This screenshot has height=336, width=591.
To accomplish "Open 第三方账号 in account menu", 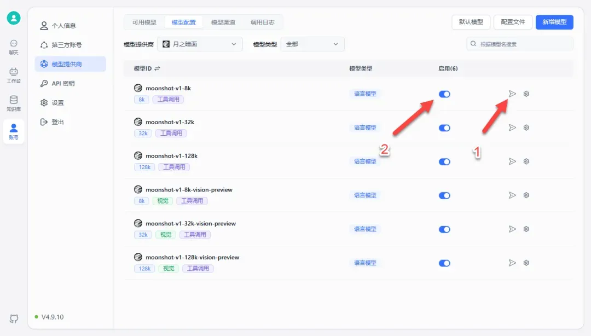I will (71, 45).
